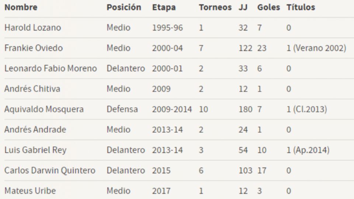Click the Posición column header

click(124, 7)
